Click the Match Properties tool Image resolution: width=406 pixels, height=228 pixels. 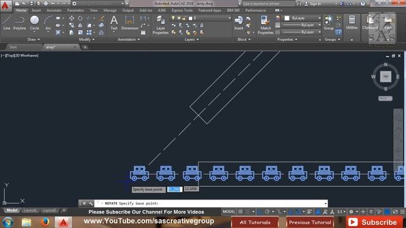click(265, 25)
